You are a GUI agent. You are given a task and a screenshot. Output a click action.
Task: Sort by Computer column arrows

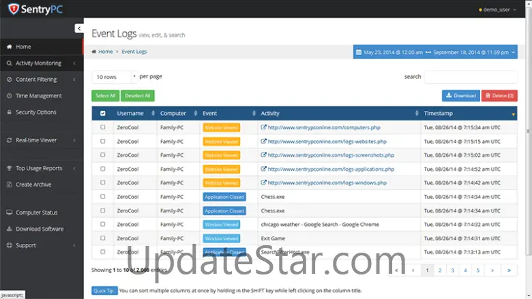[196, 114]
